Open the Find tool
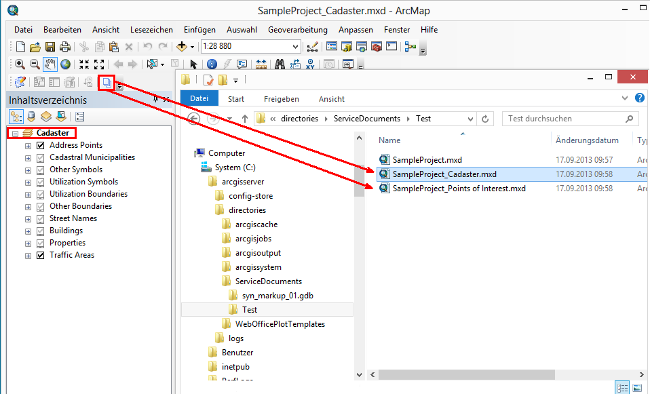This screenshot has height=394, width=650. 280,64
